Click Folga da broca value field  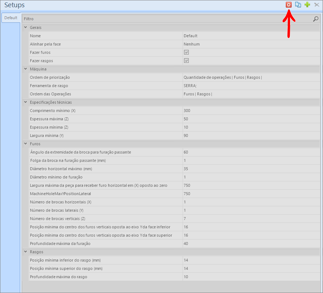[251, 160]
